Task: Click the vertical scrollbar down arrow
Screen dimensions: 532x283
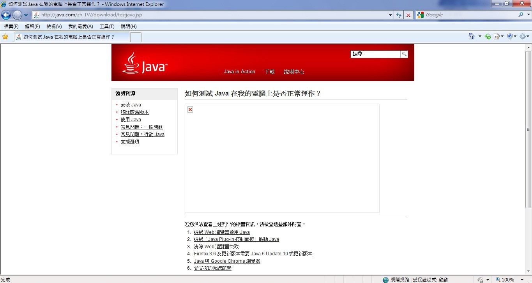Action: point(528,272)
